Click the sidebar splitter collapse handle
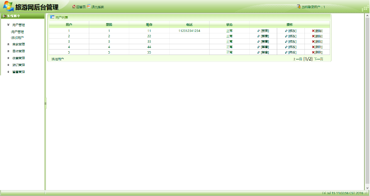The image size is (370, 196). [45, 103]
